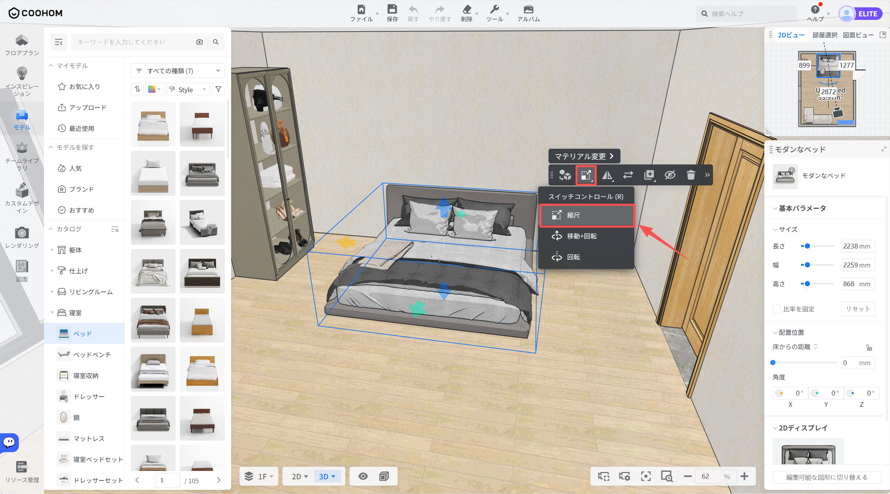The width and height of the screenshot is (890, 494).
Task: Open フロアプラン in left sidebar
Action: click(x=22, y=45)
